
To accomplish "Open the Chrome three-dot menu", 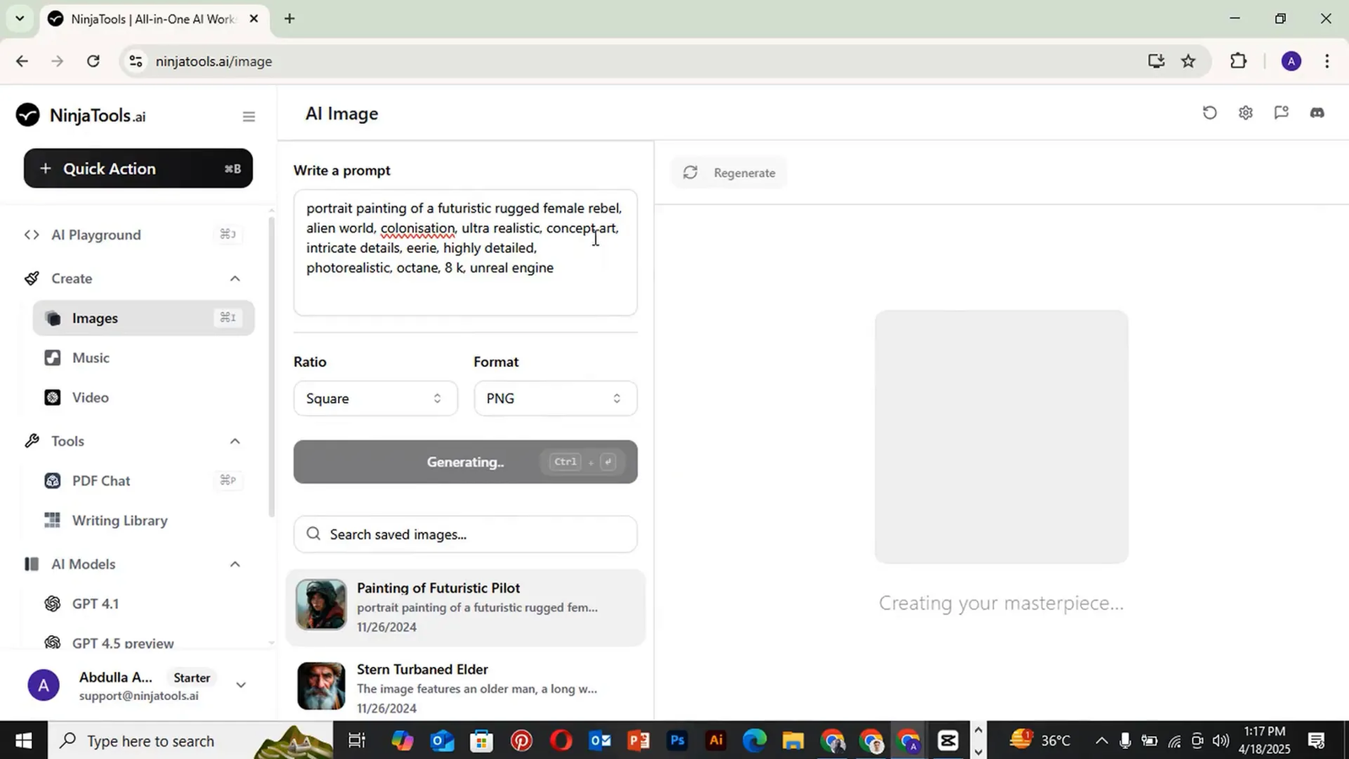I will (1327, 61).
